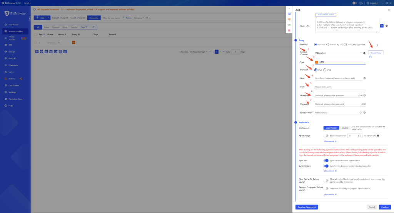Select Local Server for Workbench
Screen dimensions: 394x213
click(331, 128)
